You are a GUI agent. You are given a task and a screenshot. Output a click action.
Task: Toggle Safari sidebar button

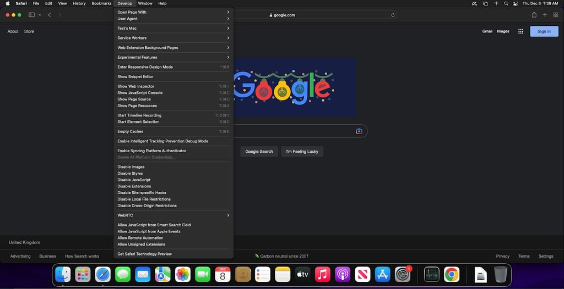point(31,15)
